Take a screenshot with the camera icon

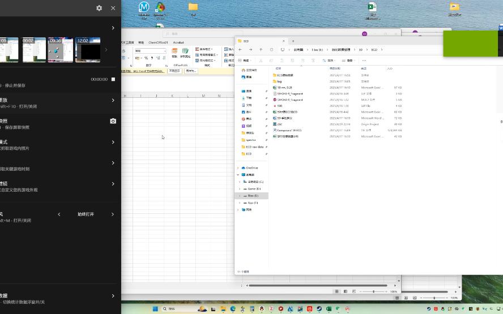point(113,121)
